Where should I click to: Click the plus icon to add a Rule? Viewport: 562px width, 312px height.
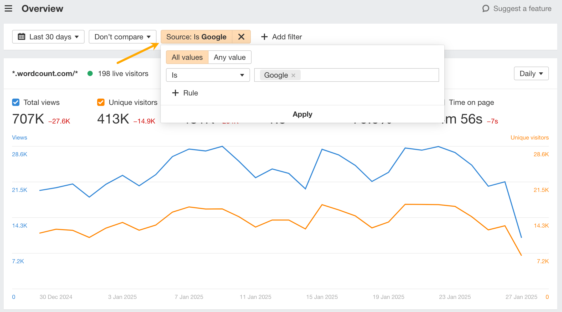tap(175, 93)
